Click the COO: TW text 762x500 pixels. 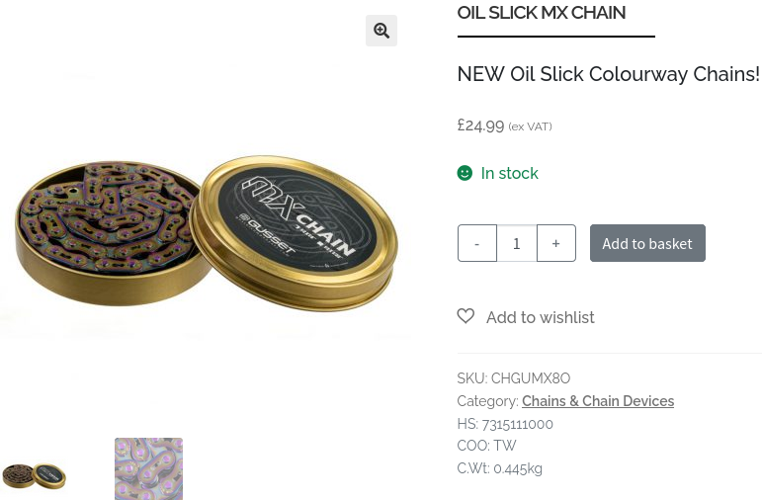[486, 446]
